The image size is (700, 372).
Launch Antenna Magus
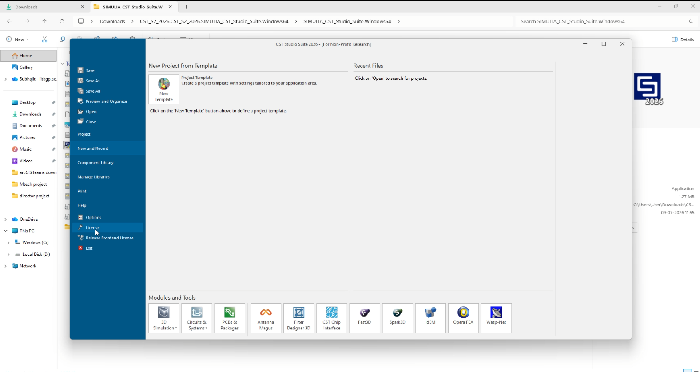pos(266,318)
